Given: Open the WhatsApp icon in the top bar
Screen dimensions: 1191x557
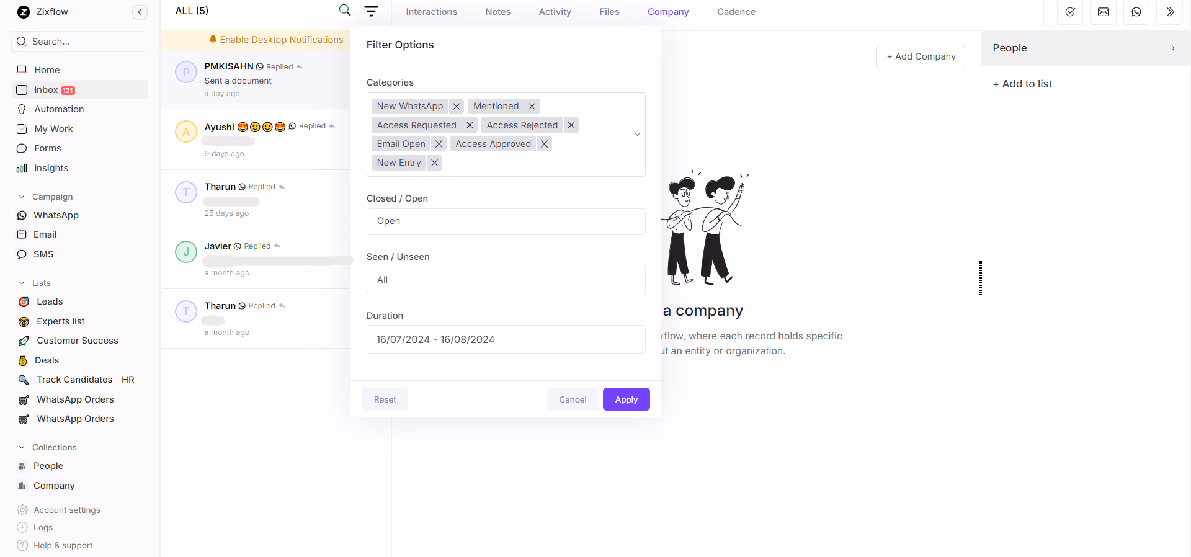Looking at the screenshot, I should pyautogui.click(x=1136, y=12).
